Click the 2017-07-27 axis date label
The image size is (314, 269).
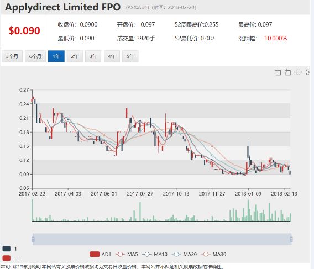click(140, 194)
